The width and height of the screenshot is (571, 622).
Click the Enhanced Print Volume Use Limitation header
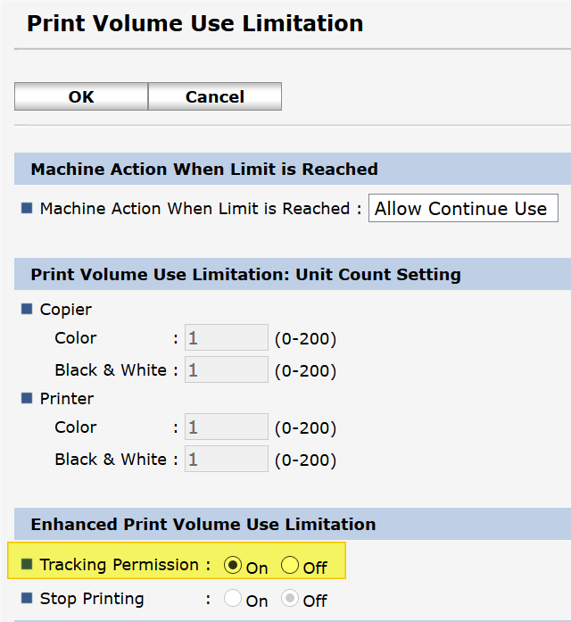click(x=203, y=524)
